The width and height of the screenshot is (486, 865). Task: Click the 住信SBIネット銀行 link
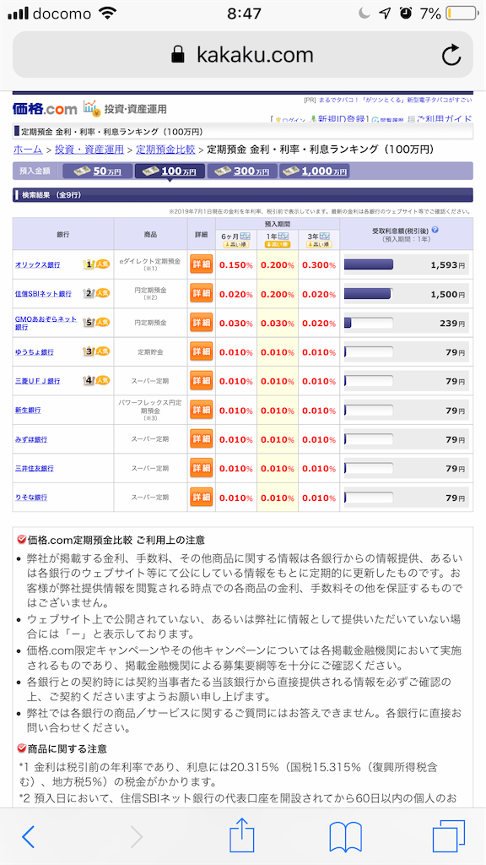pos(43,294)
